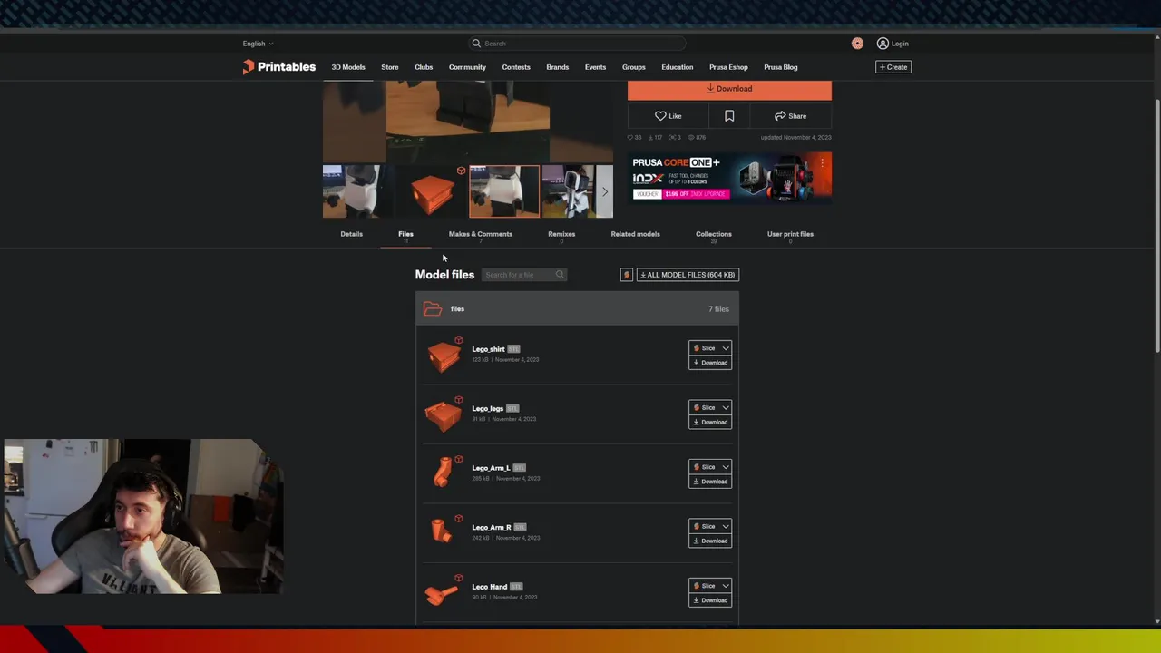Screen dimensions: 1161x653
Task: Click 3D preview cube icon on Lego_Hand
Action: coord(458,579)
